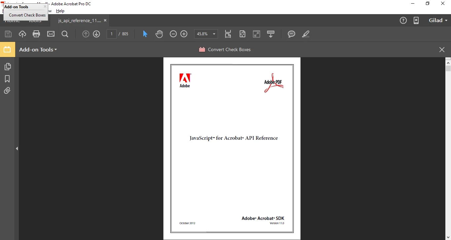Open the Find text magnifier icon
Viewport: 451px width, 240px height.
click(x=65, y=34)
